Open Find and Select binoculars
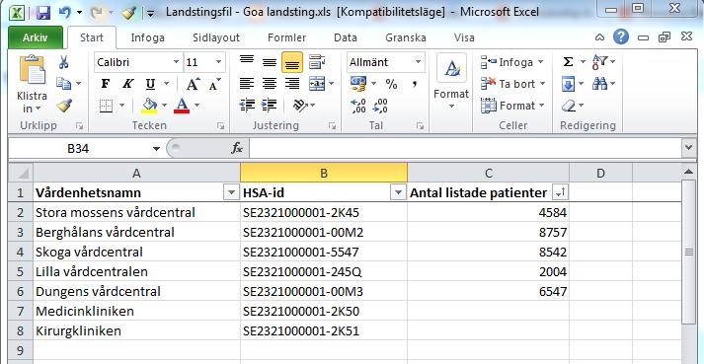The width and height of the screenshot is (704, 364). tap(599, 84)
